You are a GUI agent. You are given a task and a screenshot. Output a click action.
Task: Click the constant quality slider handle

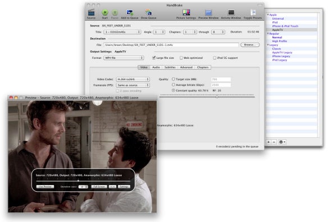point(217,97)
